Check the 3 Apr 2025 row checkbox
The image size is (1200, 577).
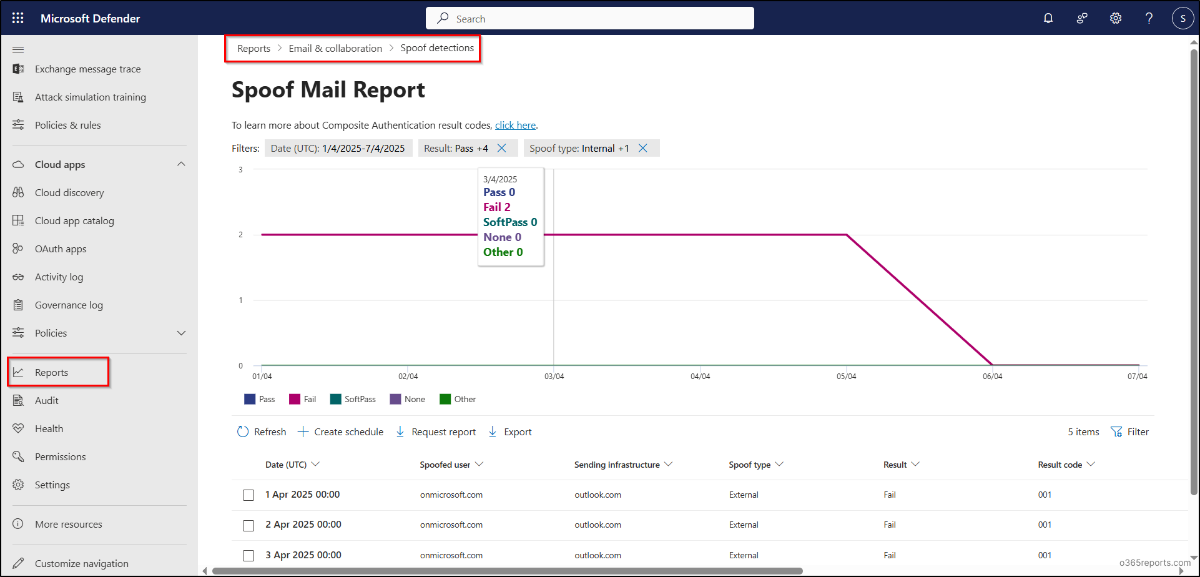pos(248,555)
